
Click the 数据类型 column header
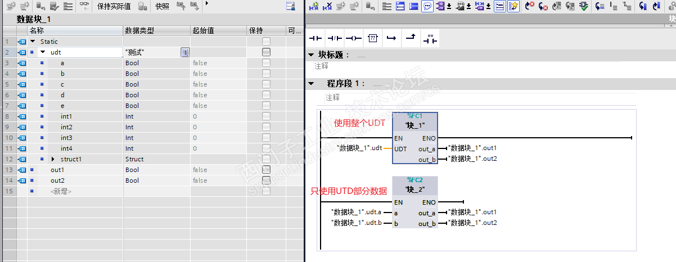pyautogui.click(x=156, y=30)
